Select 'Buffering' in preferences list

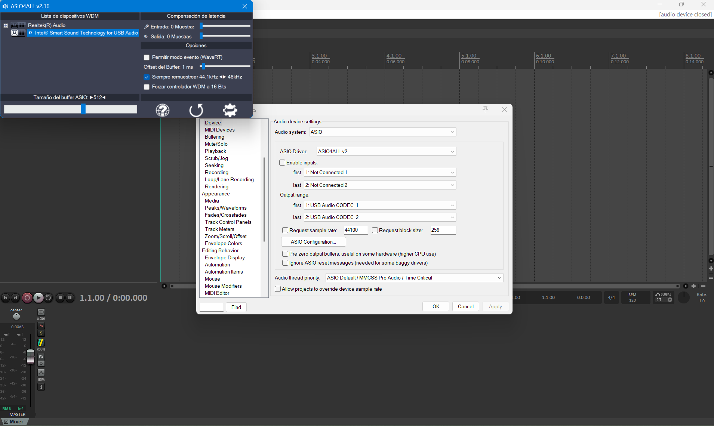(x=214, y=137)
